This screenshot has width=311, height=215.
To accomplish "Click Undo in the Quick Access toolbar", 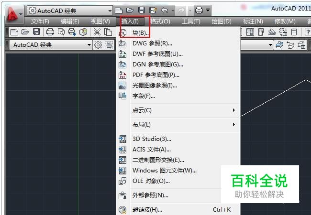I will point(165,10).
